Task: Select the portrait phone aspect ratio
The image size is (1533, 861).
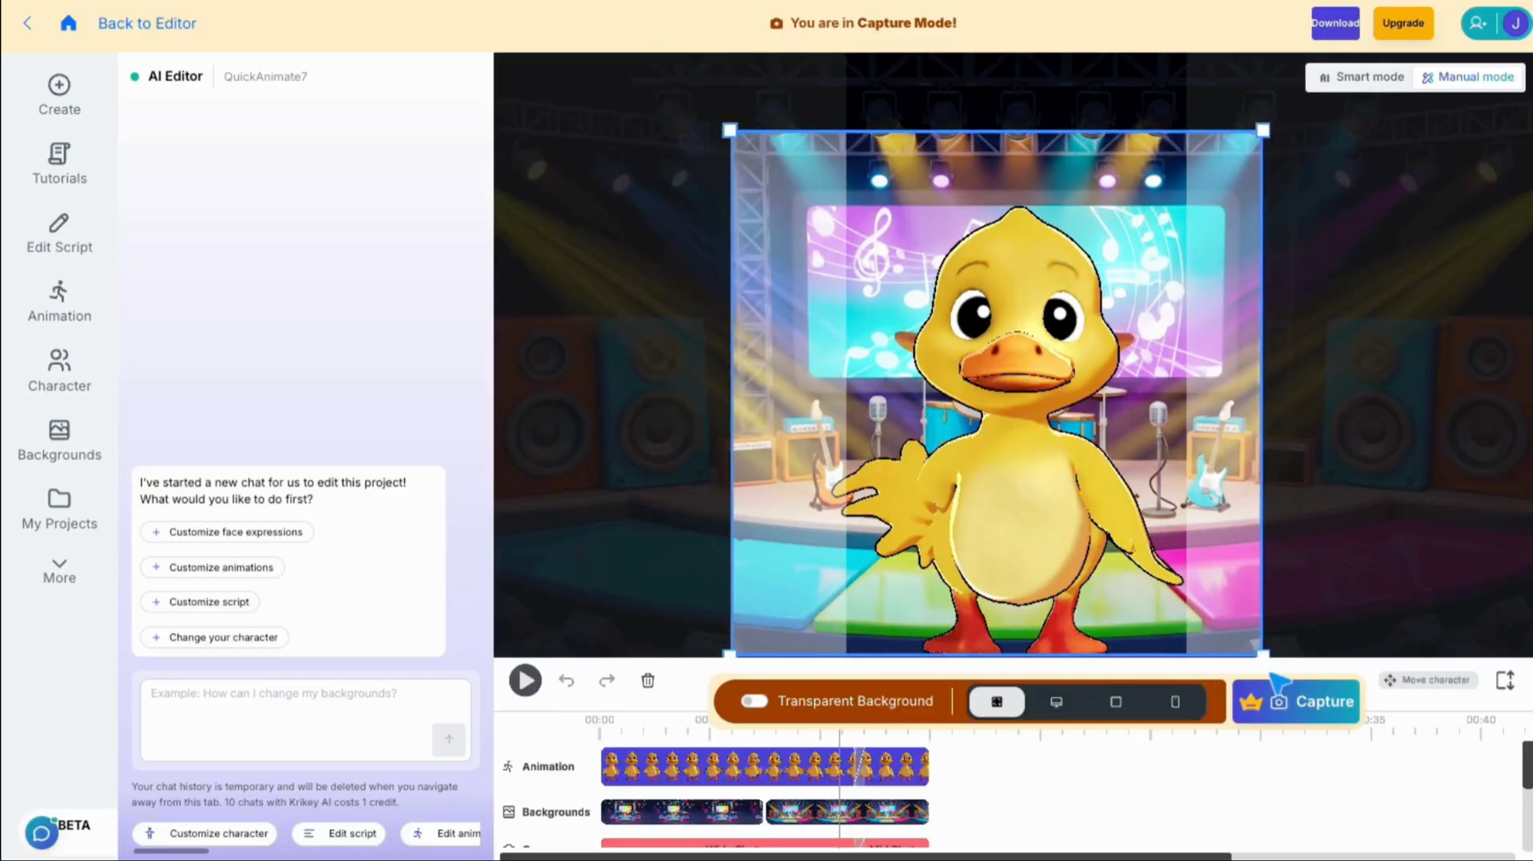Action: point(1175,702)
